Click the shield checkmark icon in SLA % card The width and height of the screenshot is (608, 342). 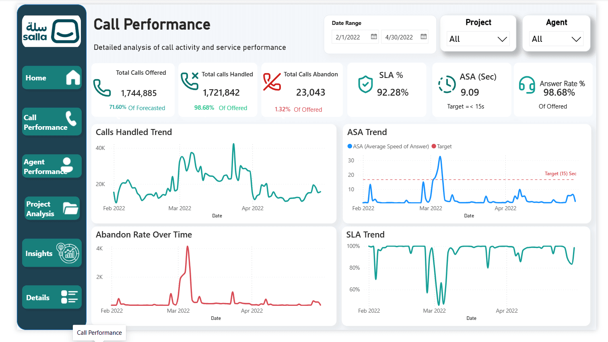click(365, 84)
